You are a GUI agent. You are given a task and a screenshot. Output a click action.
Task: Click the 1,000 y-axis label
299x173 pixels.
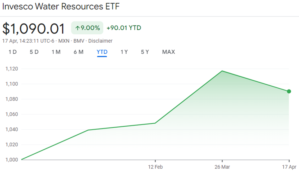point(12,160)
